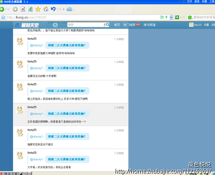Click the blue undo restore arrow

(53, 9)
